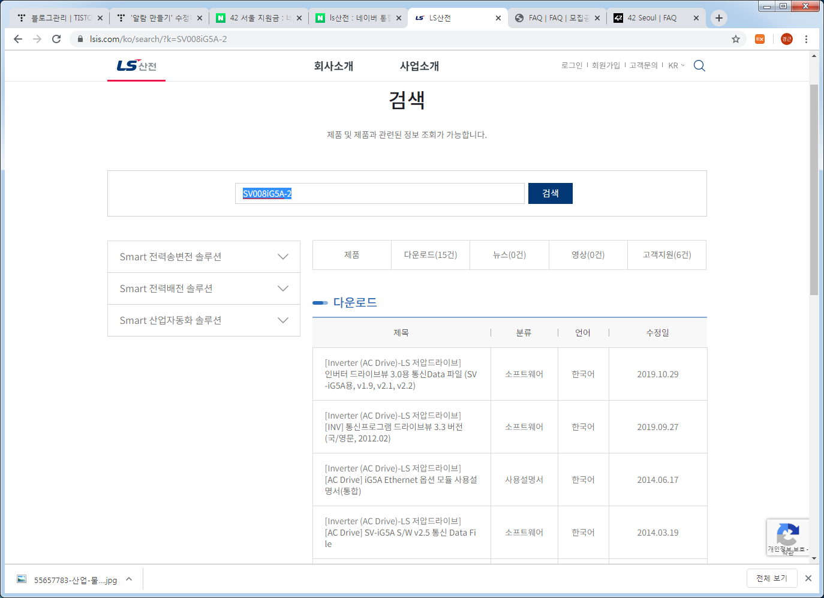Switch to the 42 서울 지원금 tab
This screenshot has height=598, width=824.
pyautogui.click(x=258, y=18)
